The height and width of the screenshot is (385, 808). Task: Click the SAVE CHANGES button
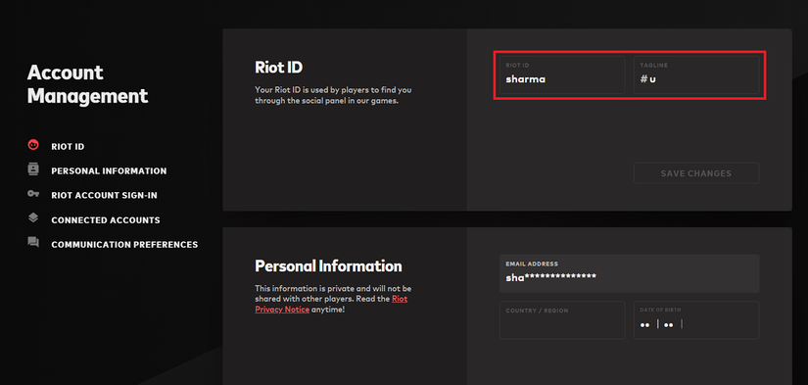point(696,173)
